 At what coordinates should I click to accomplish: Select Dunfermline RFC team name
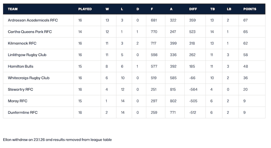22,113
